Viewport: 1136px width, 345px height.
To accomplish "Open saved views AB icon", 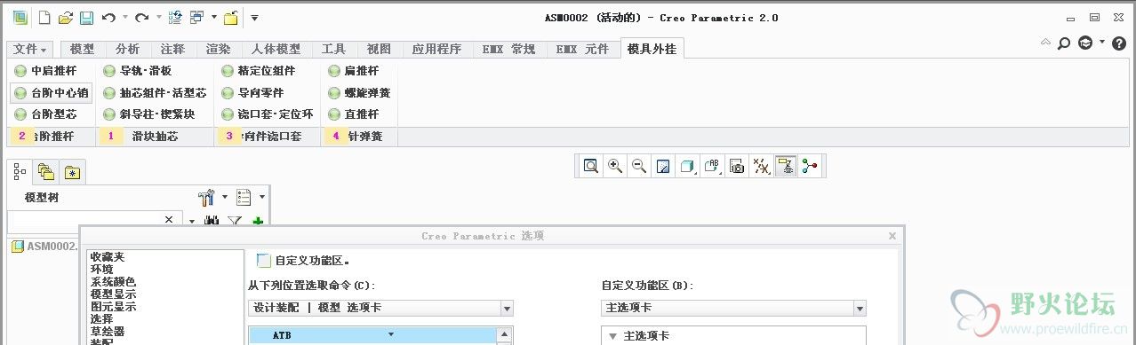I will tap(712, 166).
